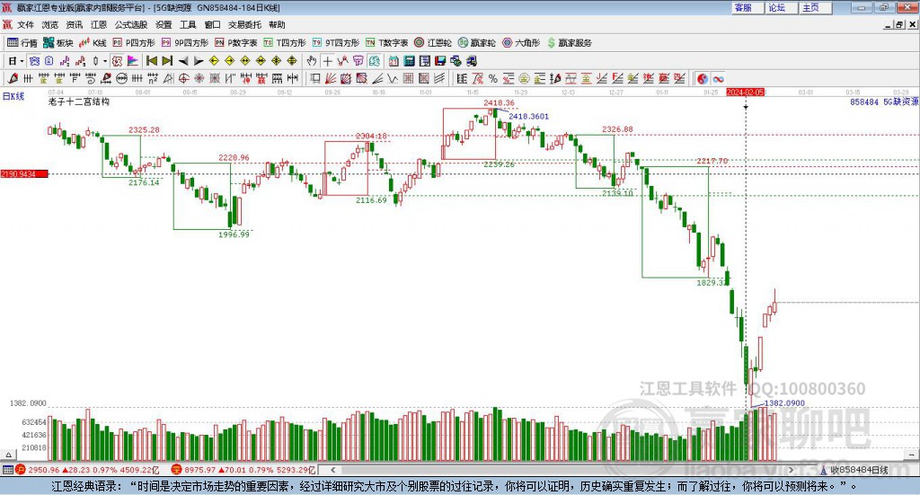The height and width of the screenshot is (495, 920).
Task: Open the 窗口 menu
Action: tap(212, 24)
